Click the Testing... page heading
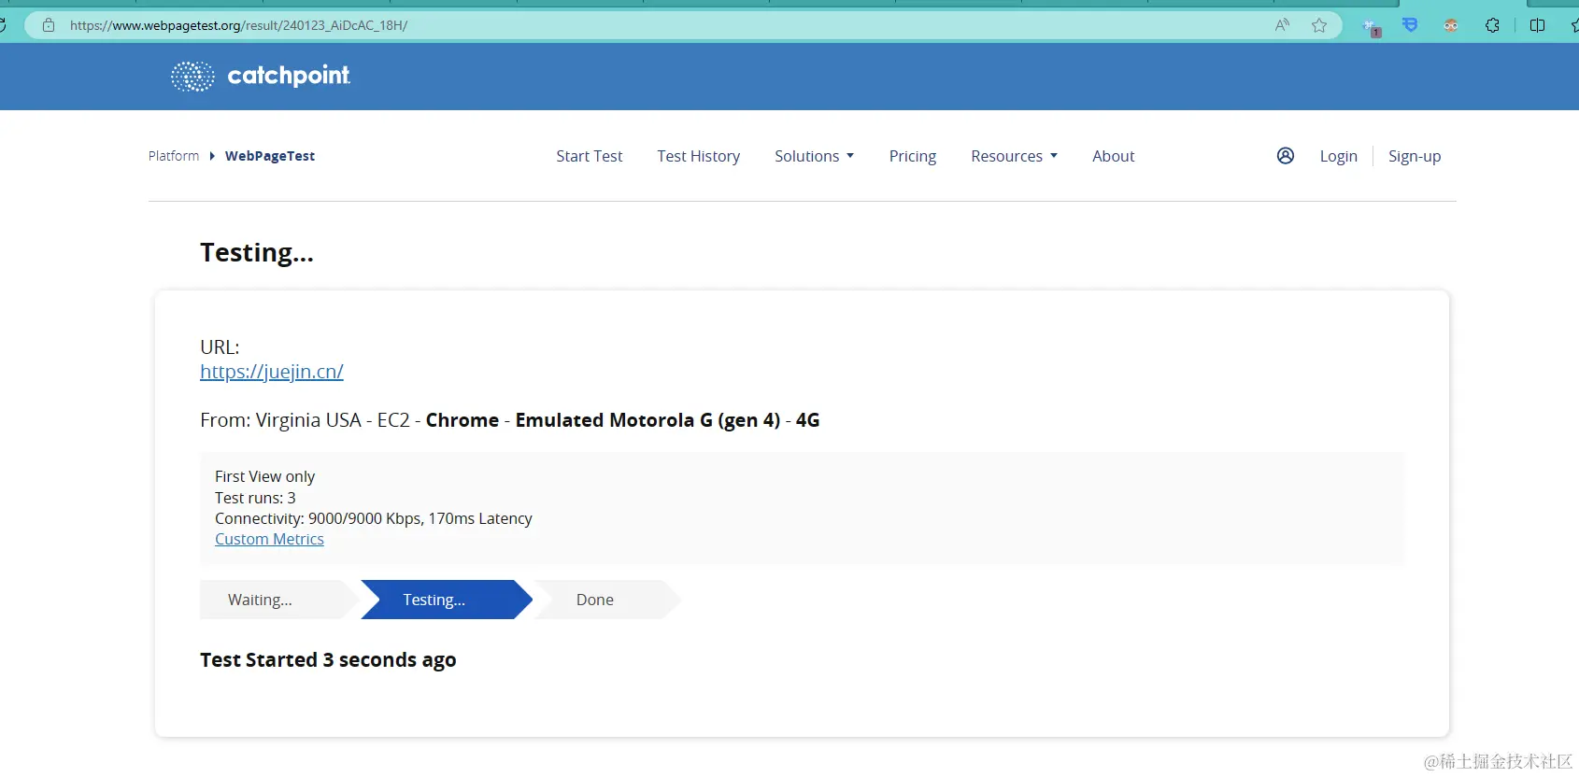The width and height of the screenshot is (1579, 777). point(257,252)
